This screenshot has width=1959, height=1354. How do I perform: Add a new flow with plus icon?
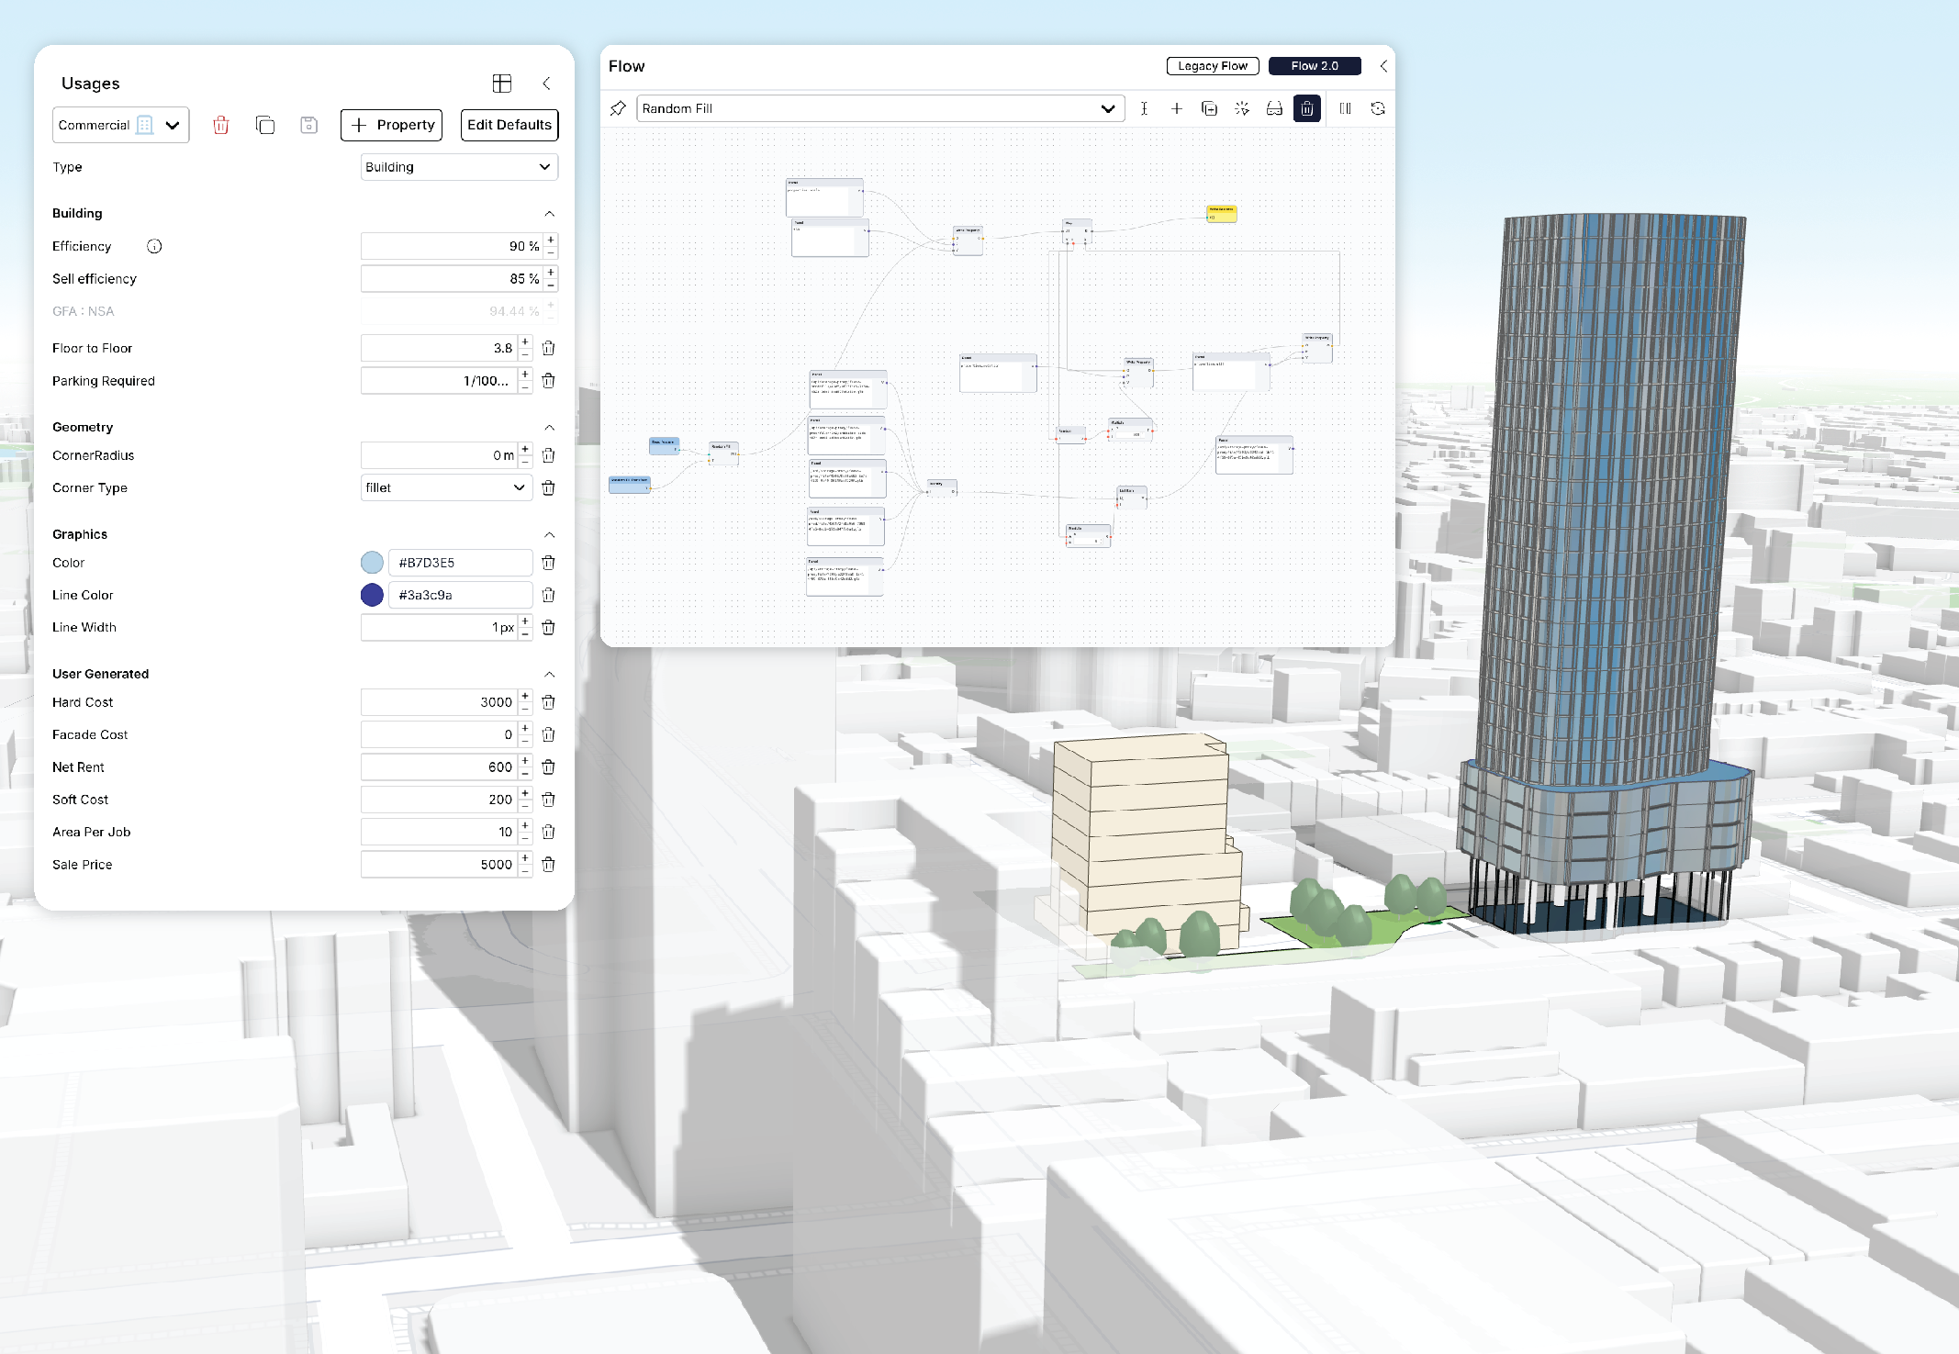(1176, 108)
